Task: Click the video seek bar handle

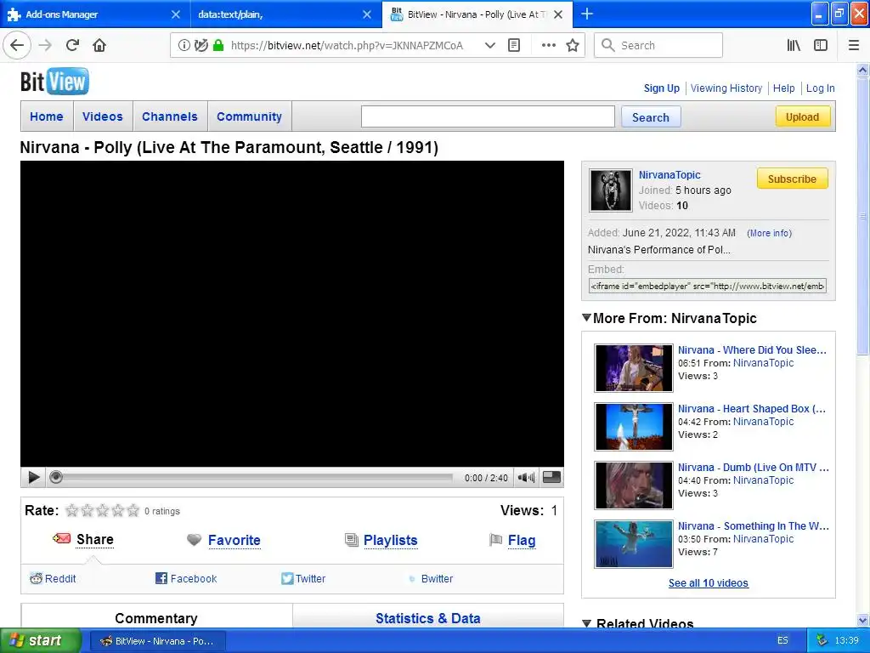Action: pos(56,477)
